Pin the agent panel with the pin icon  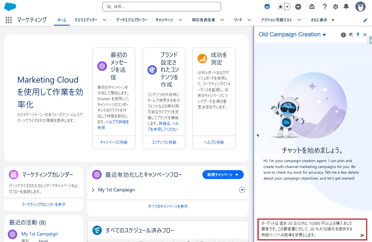pos(358,35)
